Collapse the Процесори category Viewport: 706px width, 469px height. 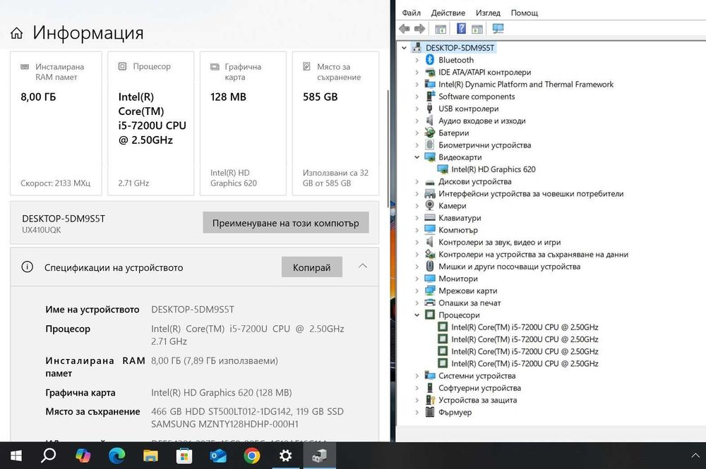coord(417,315)
